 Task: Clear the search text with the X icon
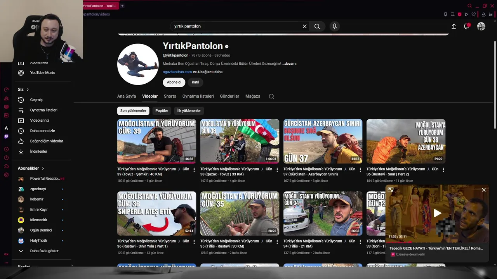(305, 26)
